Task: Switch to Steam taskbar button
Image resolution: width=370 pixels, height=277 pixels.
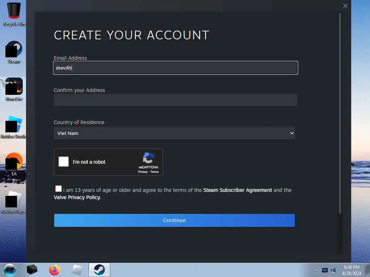Action: [99, 270]
